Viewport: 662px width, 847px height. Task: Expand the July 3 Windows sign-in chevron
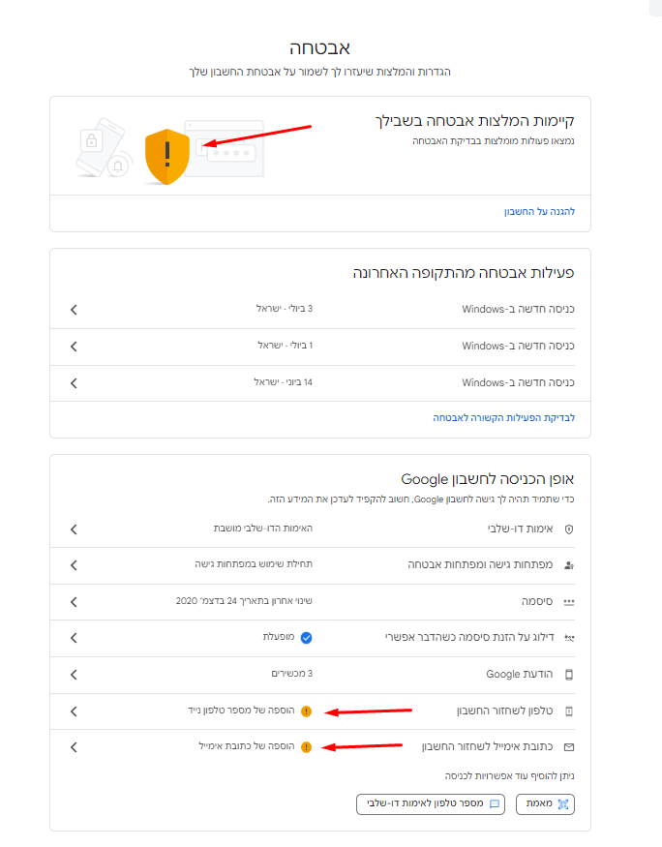click(x=74, y=310)
